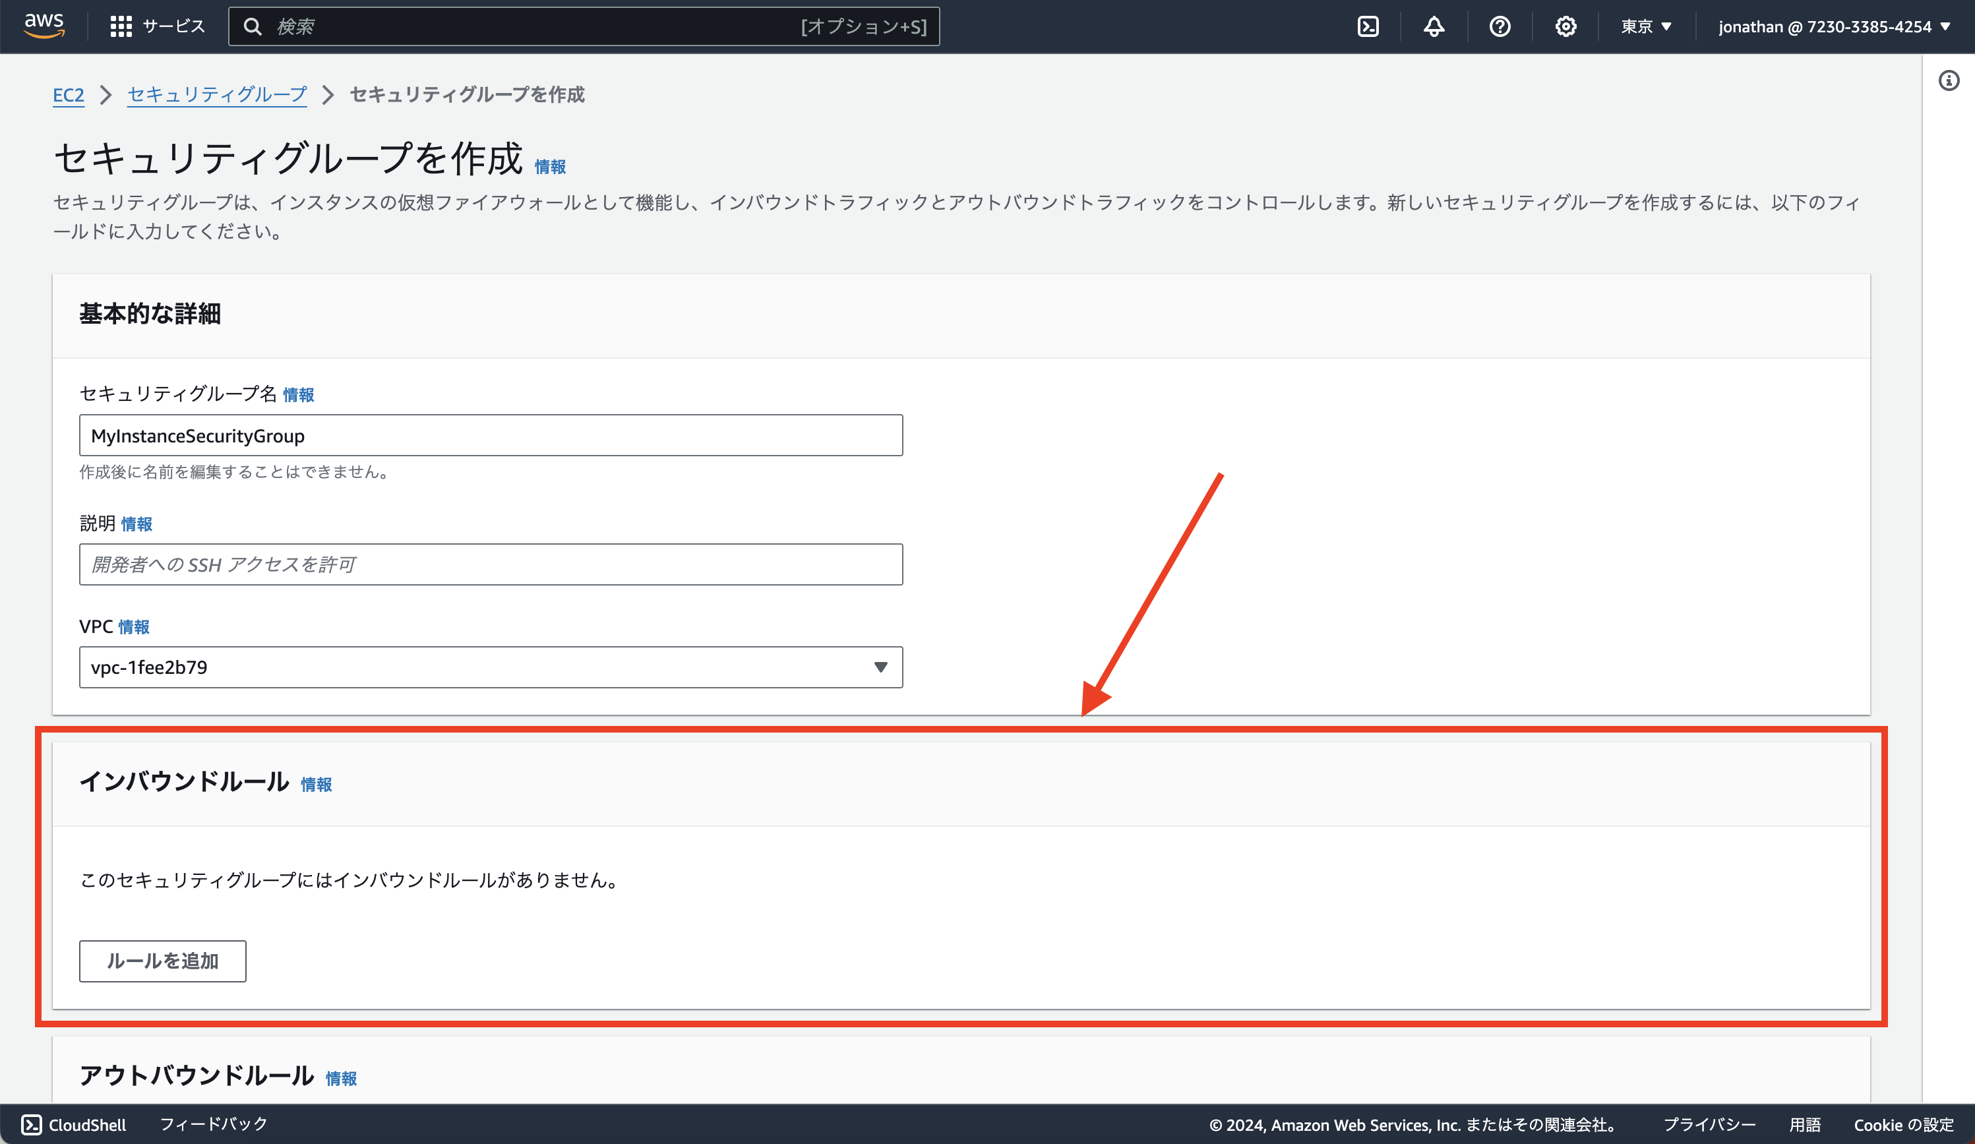Open the services grid icon
The height and width of the screenshot is (1144, 1975).
[119, 25]
